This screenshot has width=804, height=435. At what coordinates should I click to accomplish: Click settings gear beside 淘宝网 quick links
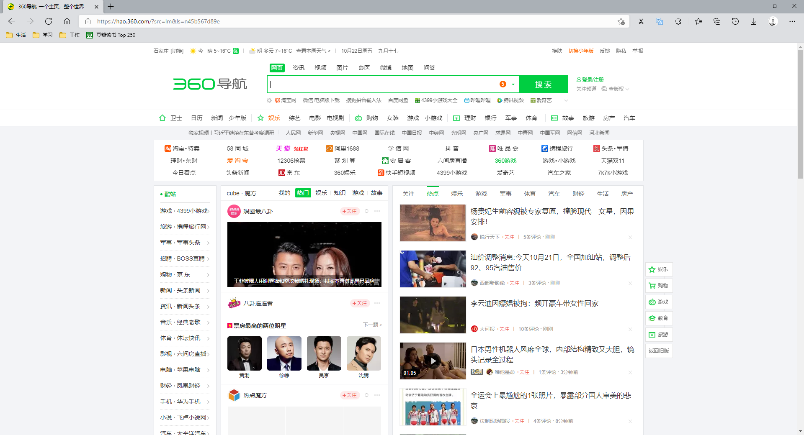point(269,100)
